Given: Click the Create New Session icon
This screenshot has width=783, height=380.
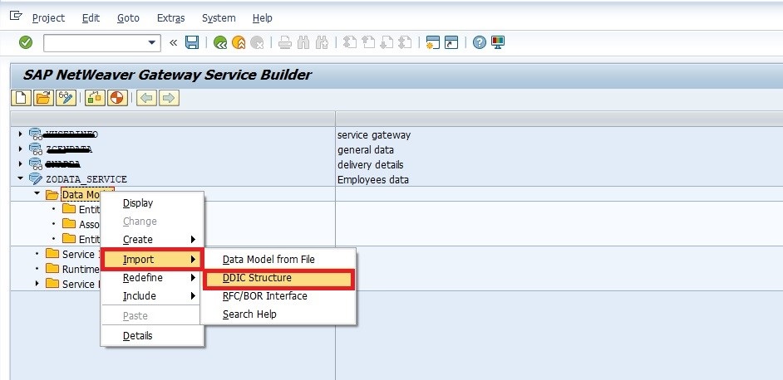Looking at the screenshot, I should 432,43.
